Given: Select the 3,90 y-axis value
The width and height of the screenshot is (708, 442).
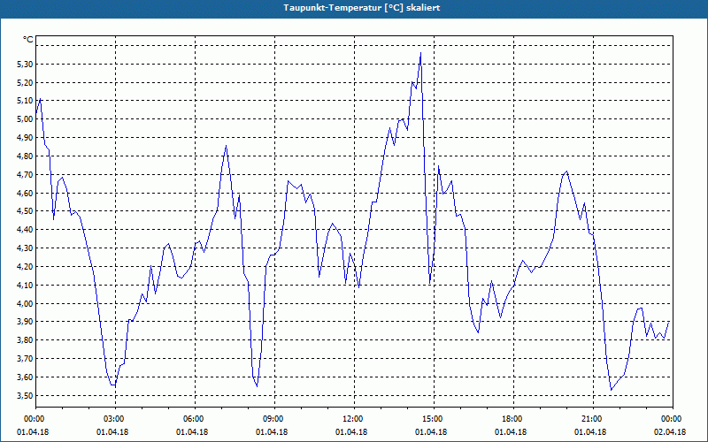Looking at the screenshot, I should [x=25, y=322].
